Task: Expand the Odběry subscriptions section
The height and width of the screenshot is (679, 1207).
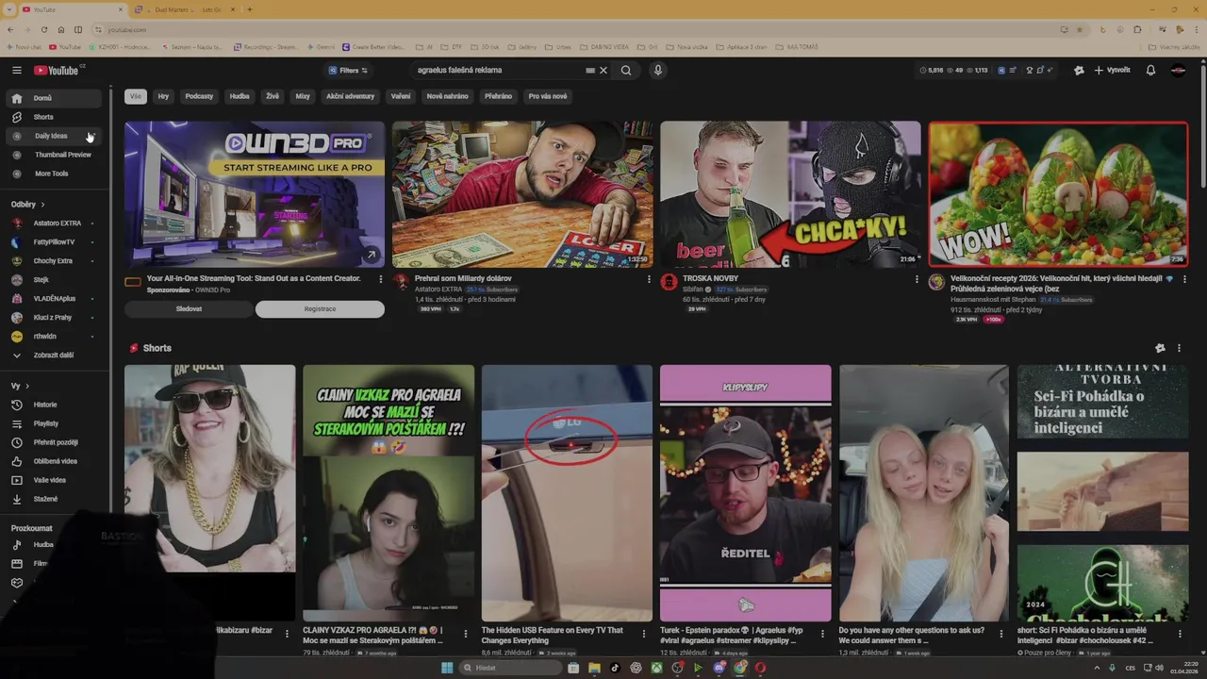Action: pyautogui.click(x=27, y=205)
